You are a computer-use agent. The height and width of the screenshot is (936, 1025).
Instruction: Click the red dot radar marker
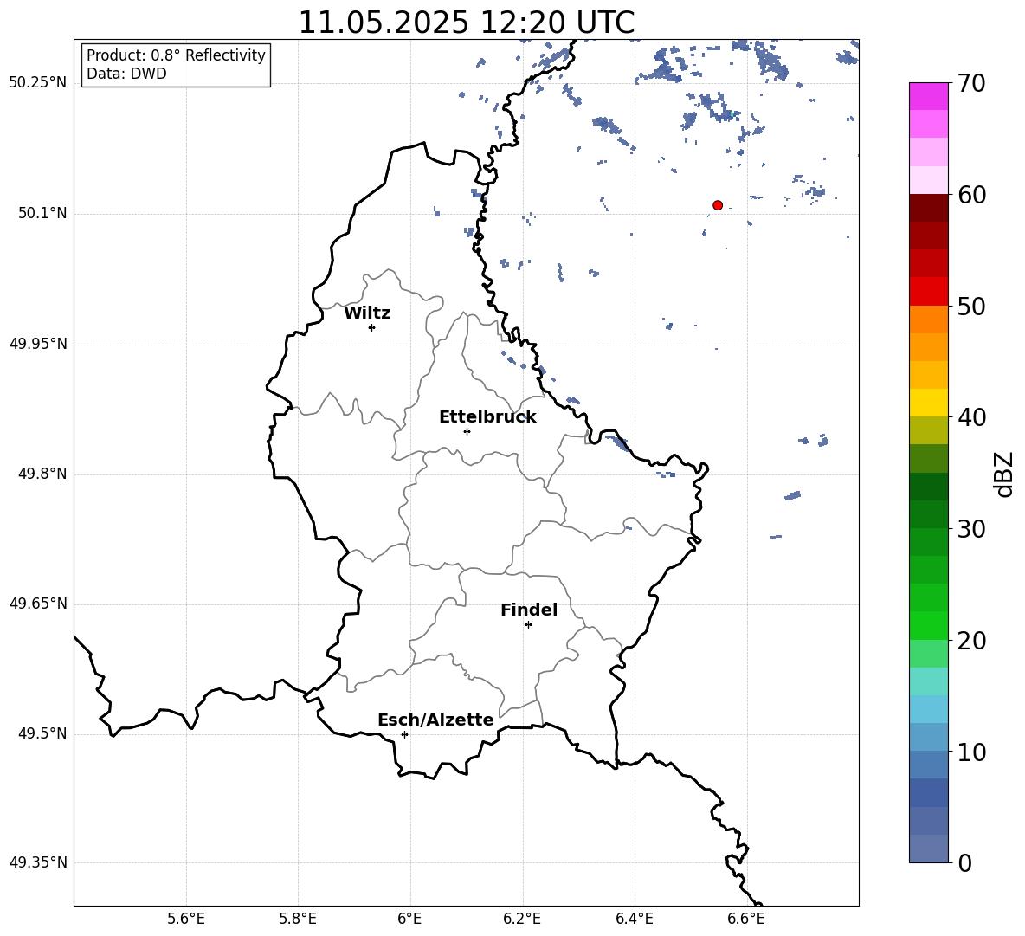click(x=718, y=205)
